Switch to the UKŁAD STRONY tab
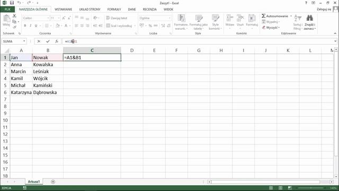The image size is (339, 191). click(x=90, y=10)
